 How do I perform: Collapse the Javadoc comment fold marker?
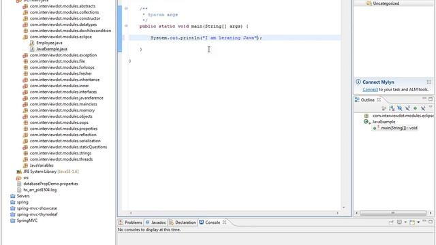click(126, 8)
